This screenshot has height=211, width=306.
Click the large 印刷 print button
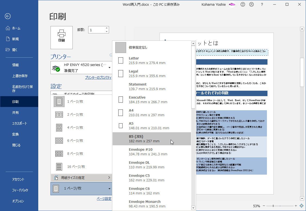tap(62, 37)
